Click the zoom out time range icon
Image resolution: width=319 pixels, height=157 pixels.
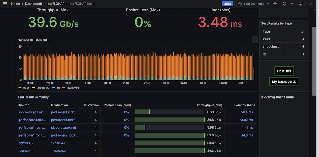click(275, 4)
